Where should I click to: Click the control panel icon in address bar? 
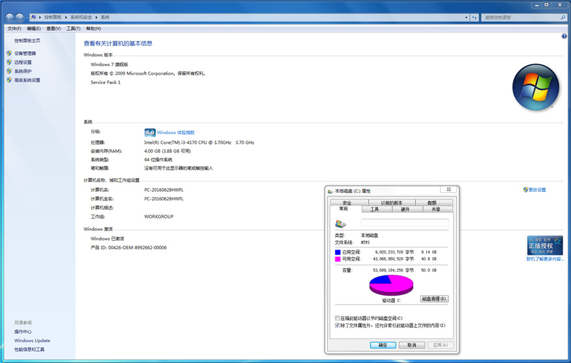tap(34, 17)
